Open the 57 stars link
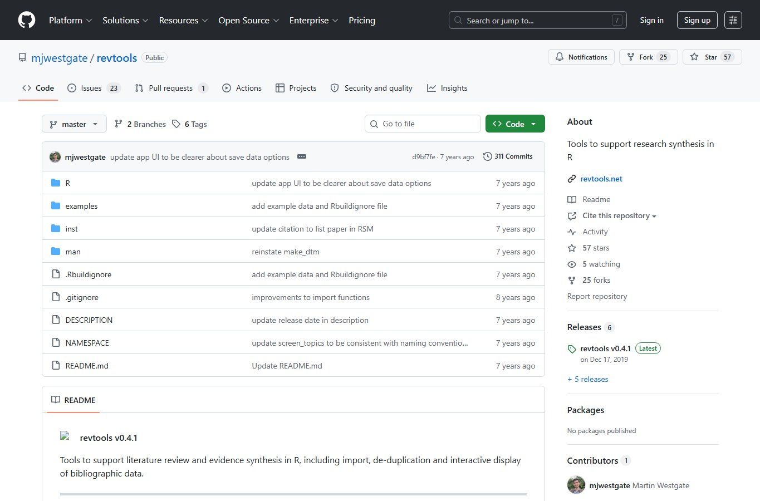 click(596, 248)
